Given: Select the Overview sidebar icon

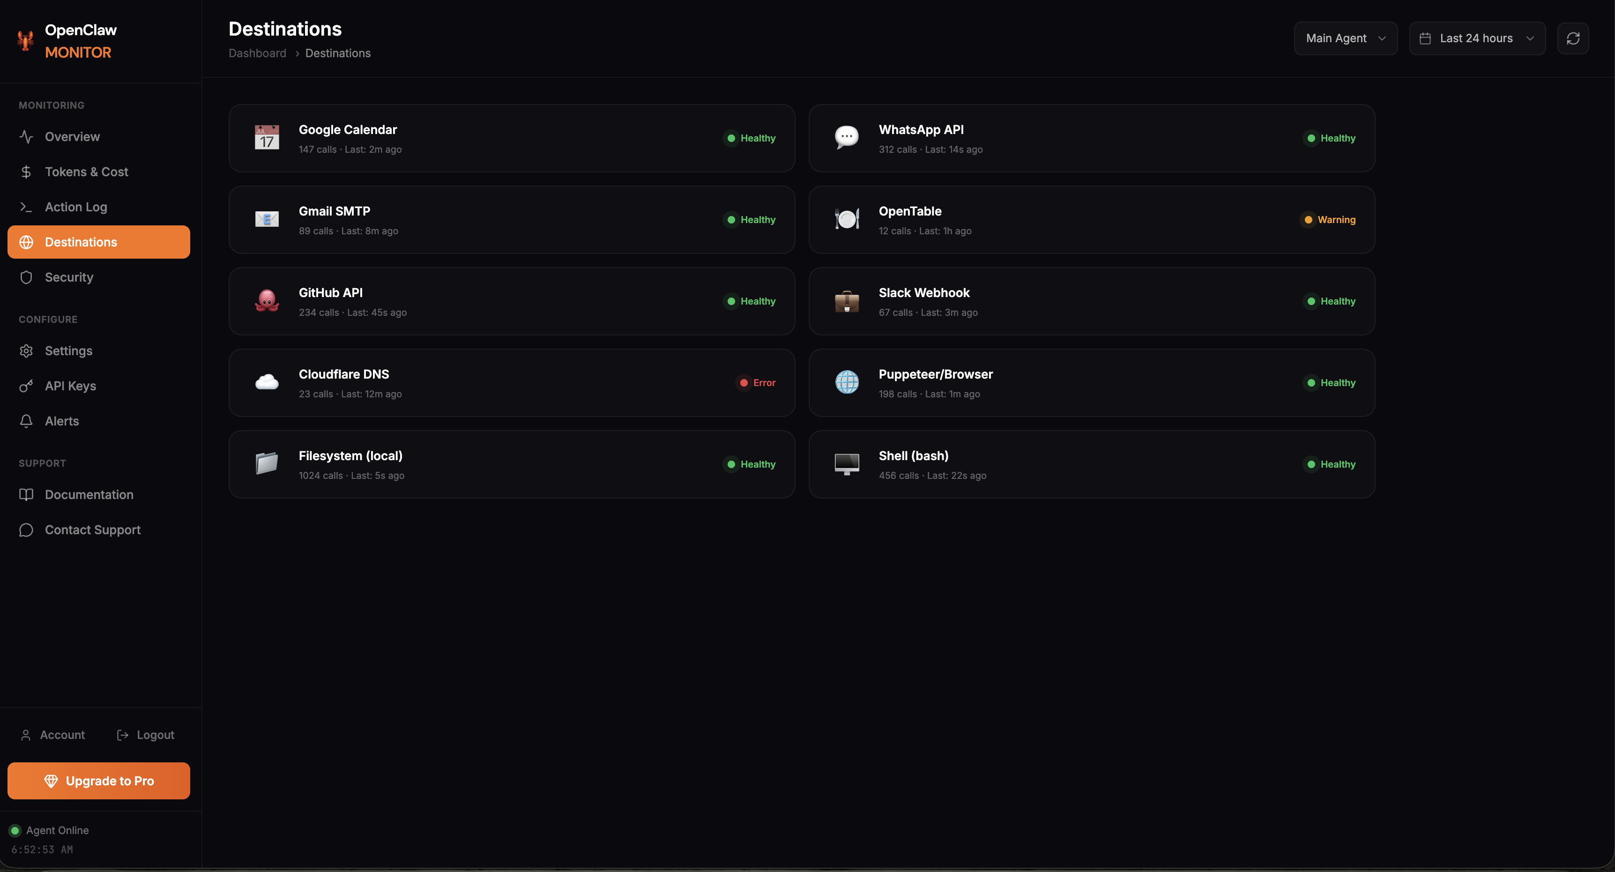Looking at the screenshot, I should 26,137.
